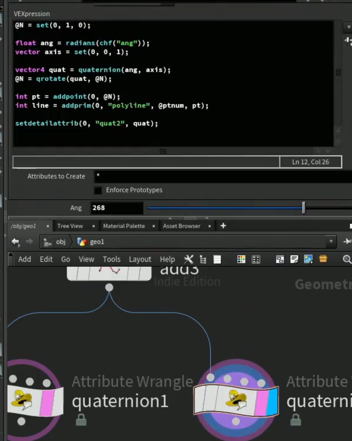Expand the network path dropdown arrow
The image size is (352, 441).
331,241
